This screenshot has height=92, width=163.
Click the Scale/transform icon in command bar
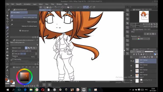click(x=71, y=7)
